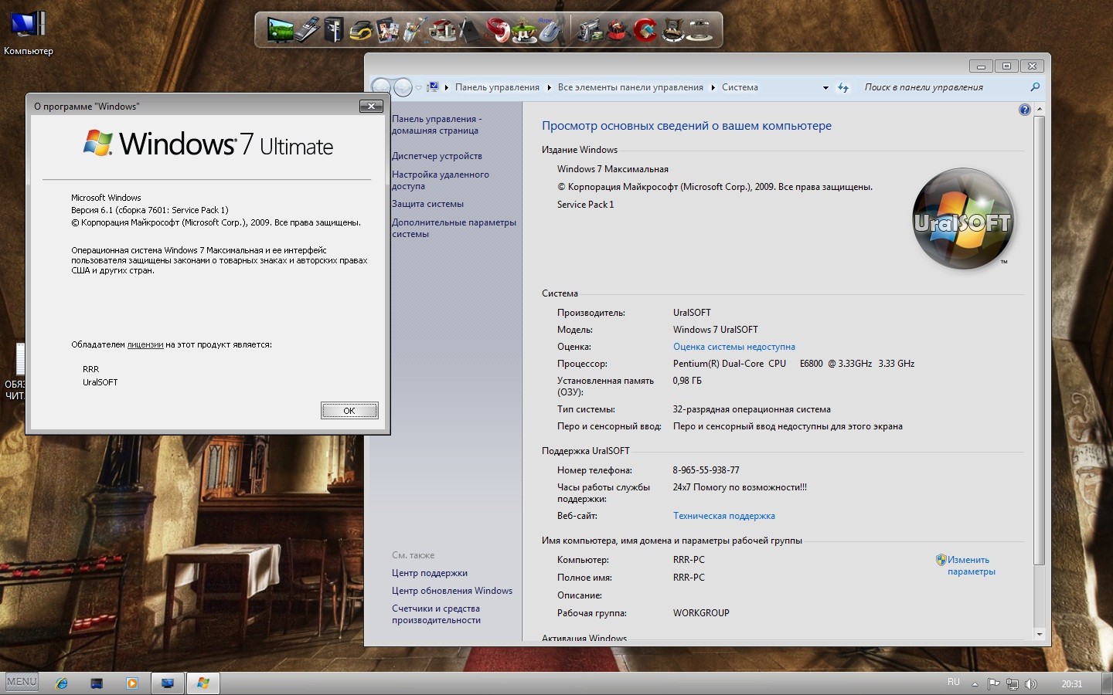Switch to the About Windows taskbar button
Image resolution: width=1113 pixels, height=695 pixels.
[x=203, y=683]
